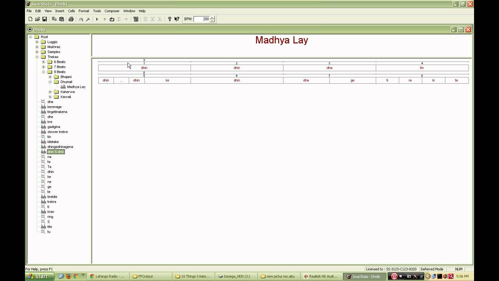Expand the Samples folder

37,52
